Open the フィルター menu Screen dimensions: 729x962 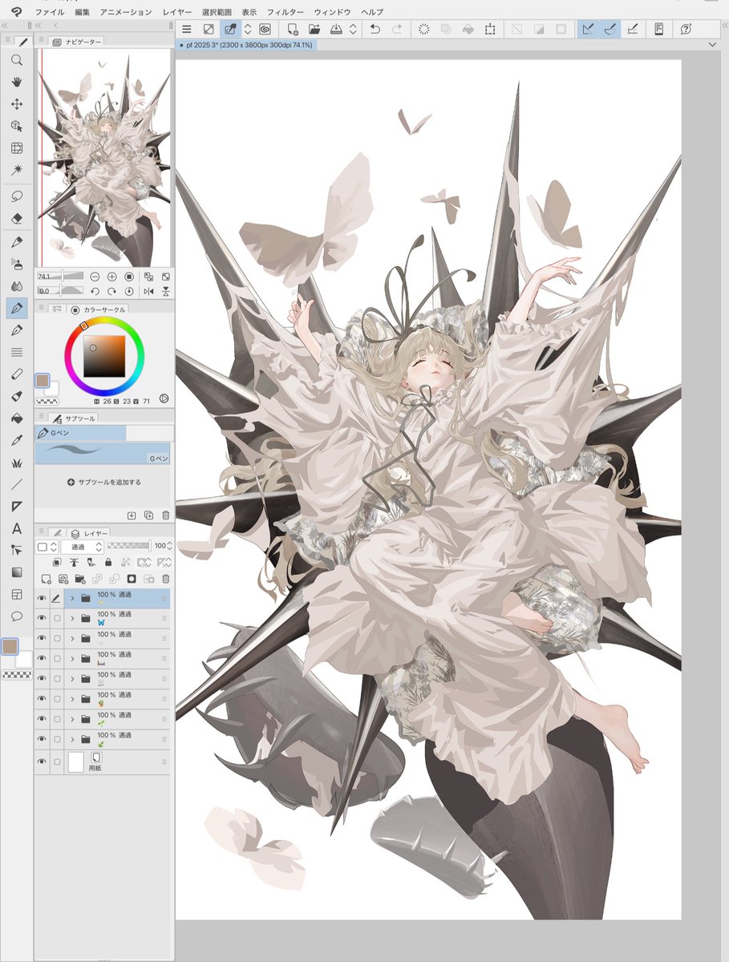[286, 12]
